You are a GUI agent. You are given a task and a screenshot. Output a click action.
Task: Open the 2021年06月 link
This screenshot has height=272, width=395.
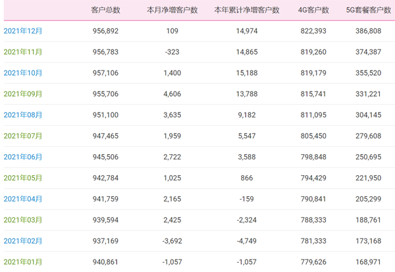point(22,157)
